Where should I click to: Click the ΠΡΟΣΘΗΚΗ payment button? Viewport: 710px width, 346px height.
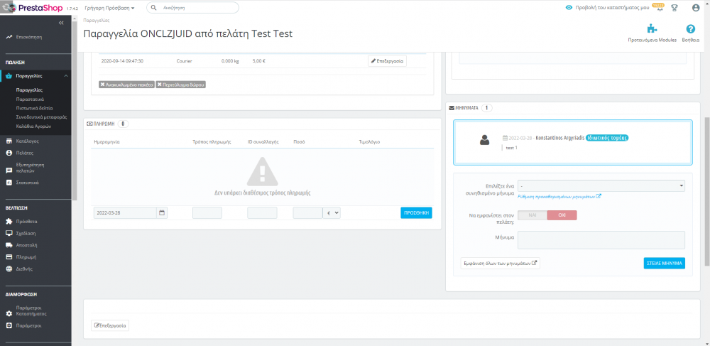tap(416, 213)
